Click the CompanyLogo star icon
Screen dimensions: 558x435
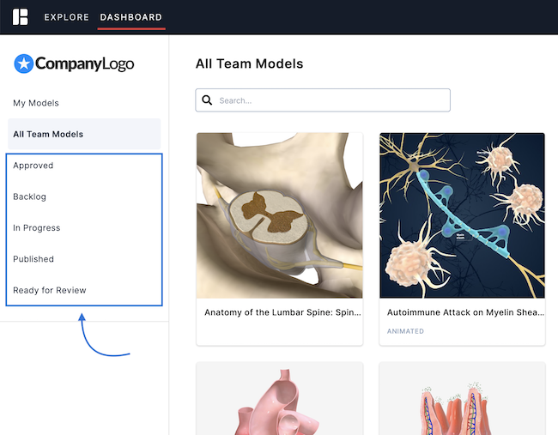click(x=24, y=63)
